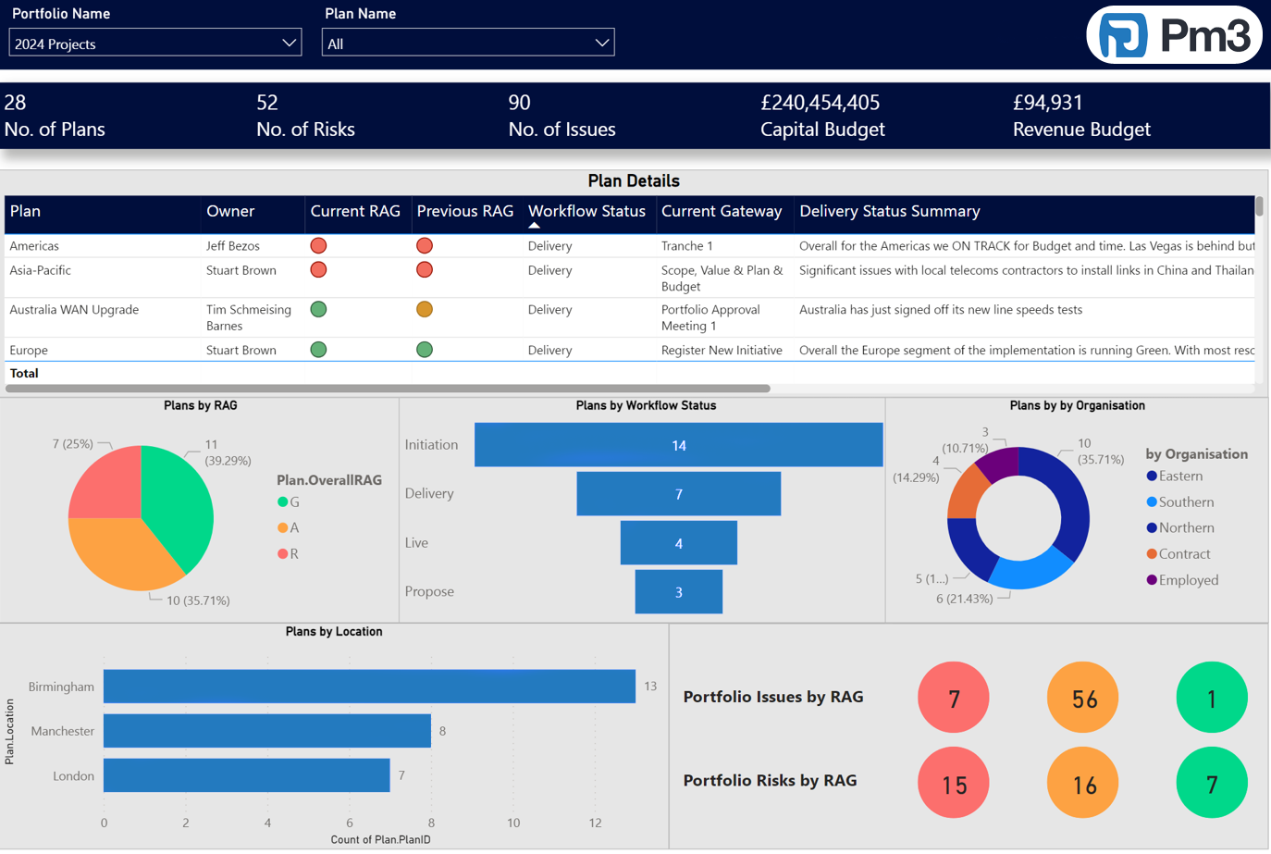Click green Portfolio Issues circle showing 1
The width and height of the screenshot is (1271, 854).
tap(1212, 698)
